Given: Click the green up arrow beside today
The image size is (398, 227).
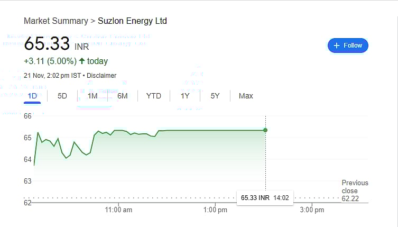Looking at the screenshot, I should click(x=82, y=61).
